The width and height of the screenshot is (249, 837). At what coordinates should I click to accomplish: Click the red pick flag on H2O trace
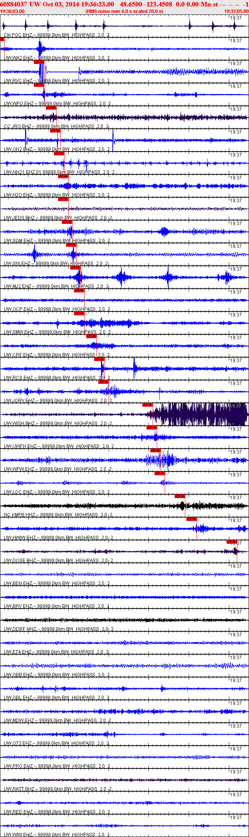(x=63, y=176)
